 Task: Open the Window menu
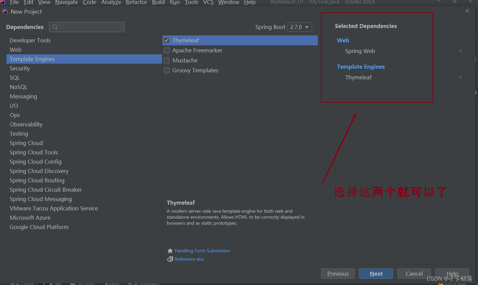point(229,2)
